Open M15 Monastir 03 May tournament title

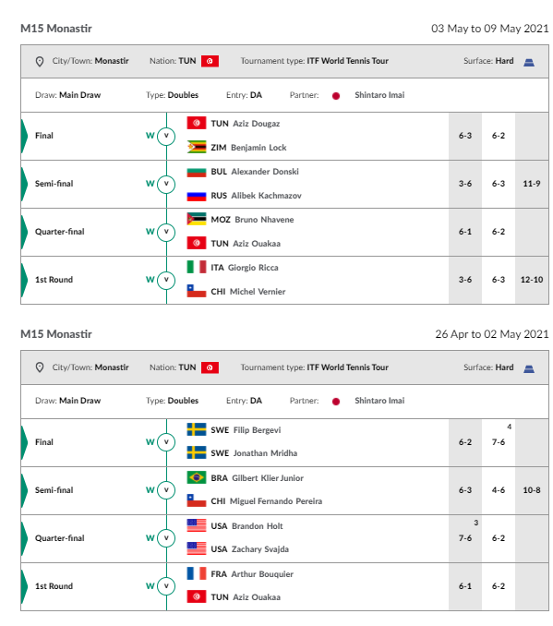56,29
